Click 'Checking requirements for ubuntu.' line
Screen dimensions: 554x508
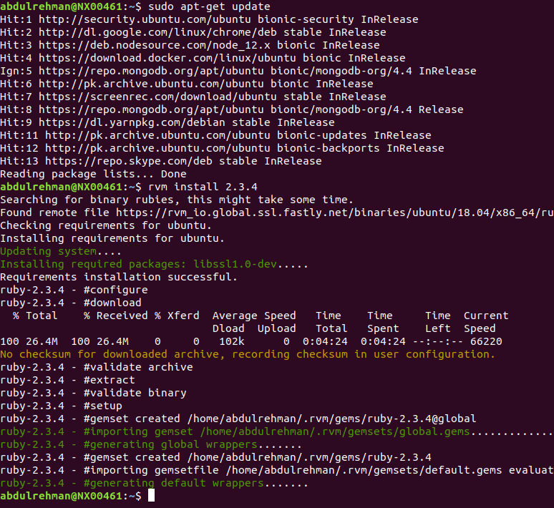[x=106, y=226]
